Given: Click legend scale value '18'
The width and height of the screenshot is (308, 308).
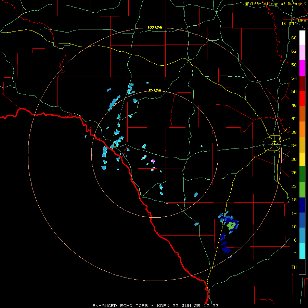Looking at the screenshot, I should coord(294,200).
